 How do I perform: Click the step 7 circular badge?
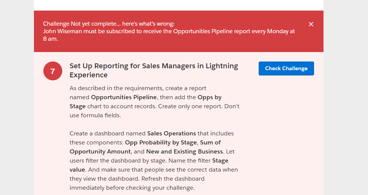point(52,71)
